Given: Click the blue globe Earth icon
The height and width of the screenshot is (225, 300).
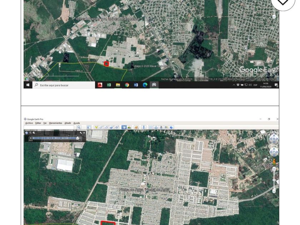Looking at the screenshot, I should [171, 127].
